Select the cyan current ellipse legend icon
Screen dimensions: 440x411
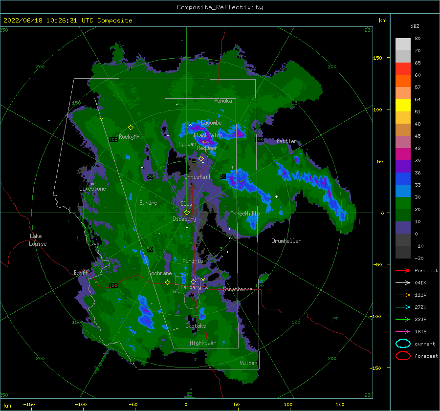tap(403, 344)
